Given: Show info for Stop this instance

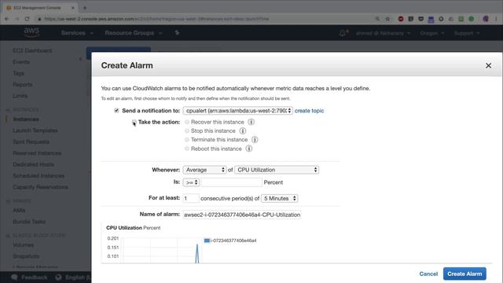Looking at the screenshot, I should tap(243, 131).
